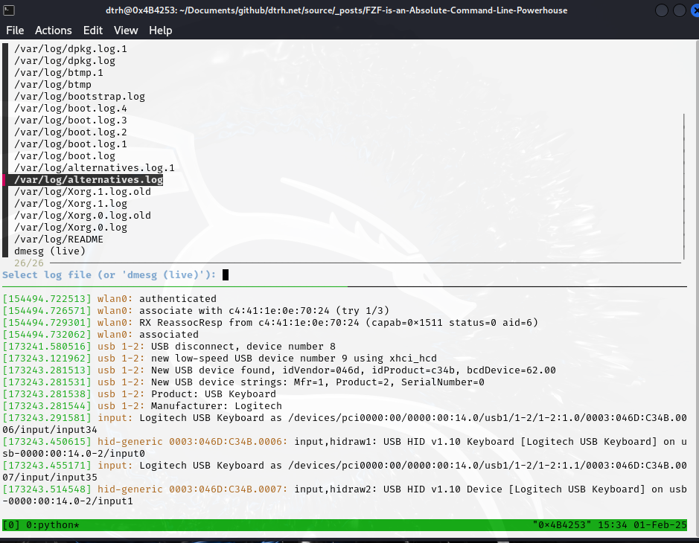The image size is (699, 543).
Task: Select /var/log/btmp in the file list
Action: [x=52, y=85]
